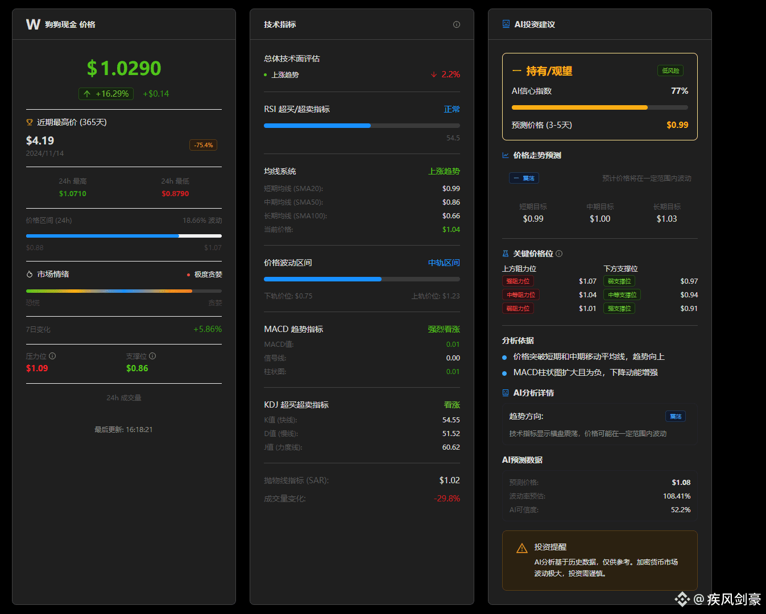Click the 中轨区间 label
766x614 pixels.
(444, 263)
